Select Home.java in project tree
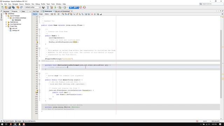 17,20
